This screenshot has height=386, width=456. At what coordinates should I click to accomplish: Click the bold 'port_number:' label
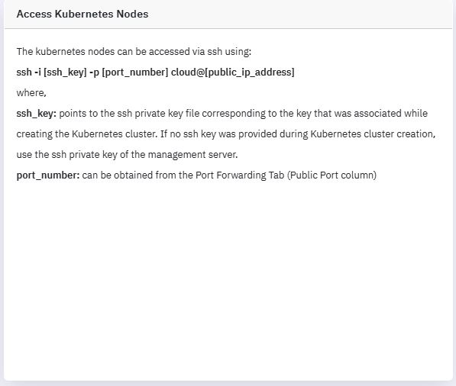click(x=48, y=175)
